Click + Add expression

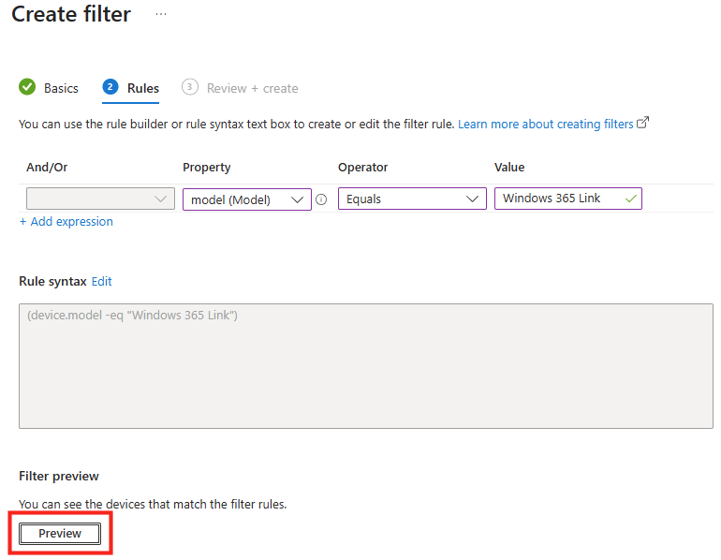click(66, 222)
